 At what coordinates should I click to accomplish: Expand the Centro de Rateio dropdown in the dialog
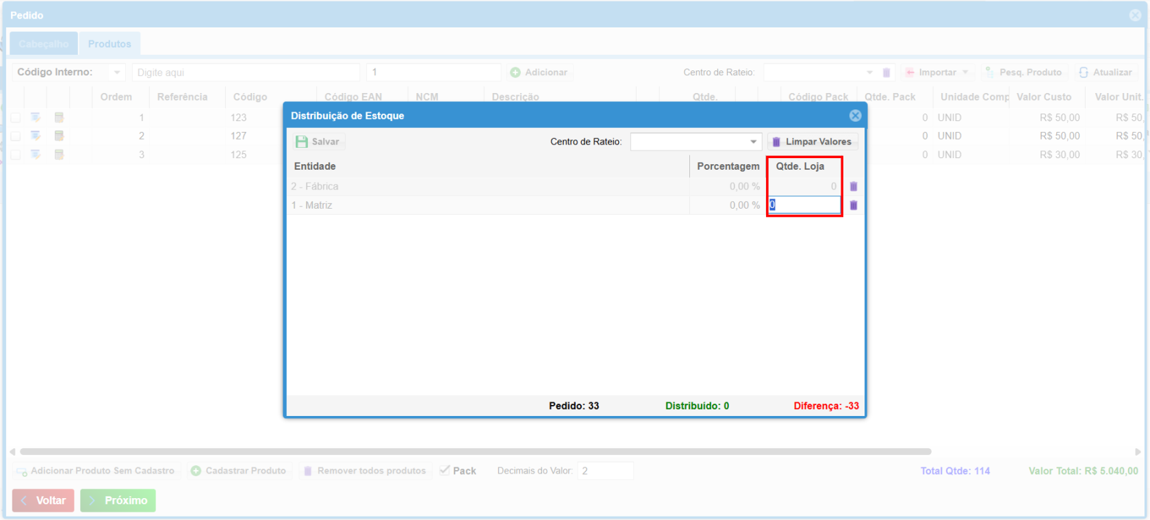(753, 142)
